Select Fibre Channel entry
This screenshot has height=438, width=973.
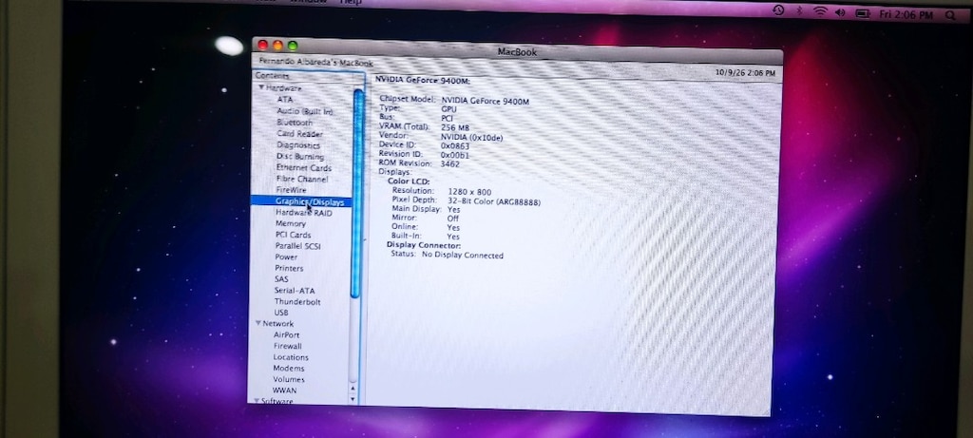tap(302, 179)
